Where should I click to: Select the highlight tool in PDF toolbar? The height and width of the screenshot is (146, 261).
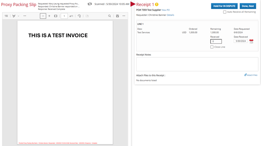pyautogui.click(x=14, y=16)
